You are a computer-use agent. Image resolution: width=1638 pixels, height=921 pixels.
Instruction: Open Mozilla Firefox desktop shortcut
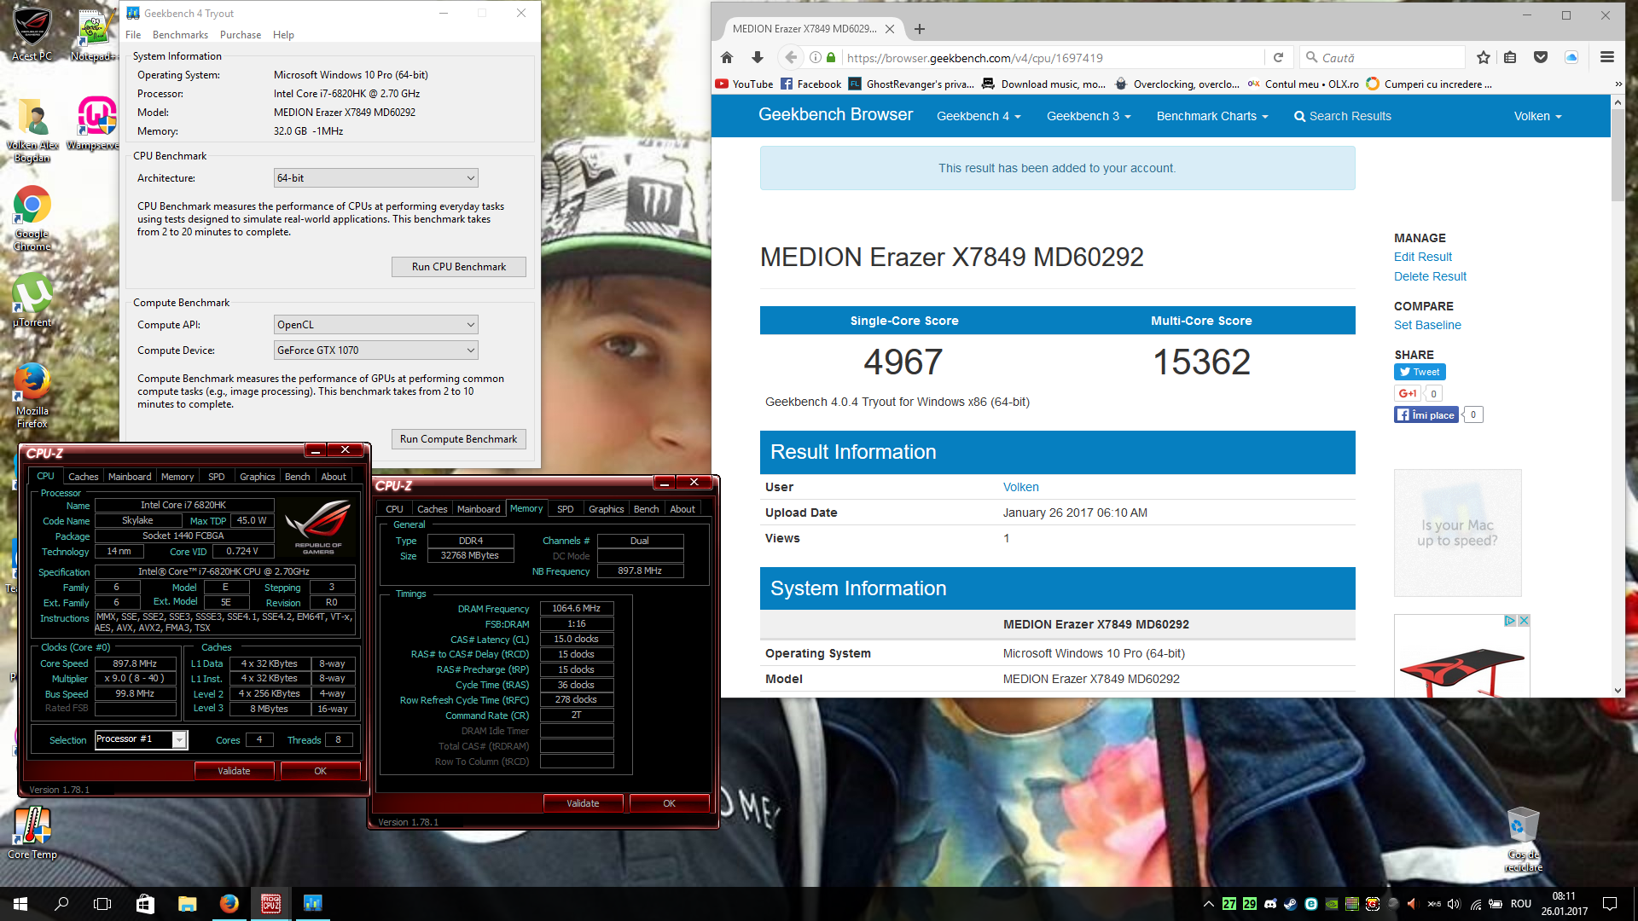[x=32, y=395]
